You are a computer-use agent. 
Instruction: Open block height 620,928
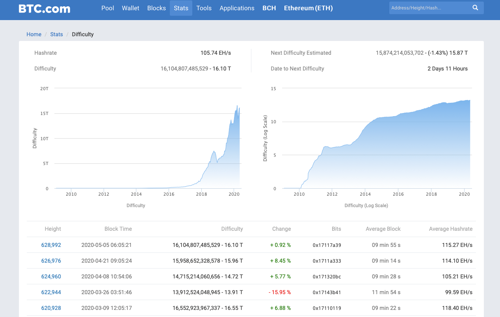(51, 308)
